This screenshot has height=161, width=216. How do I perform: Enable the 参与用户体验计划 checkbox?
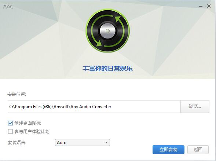coord(10,132)
